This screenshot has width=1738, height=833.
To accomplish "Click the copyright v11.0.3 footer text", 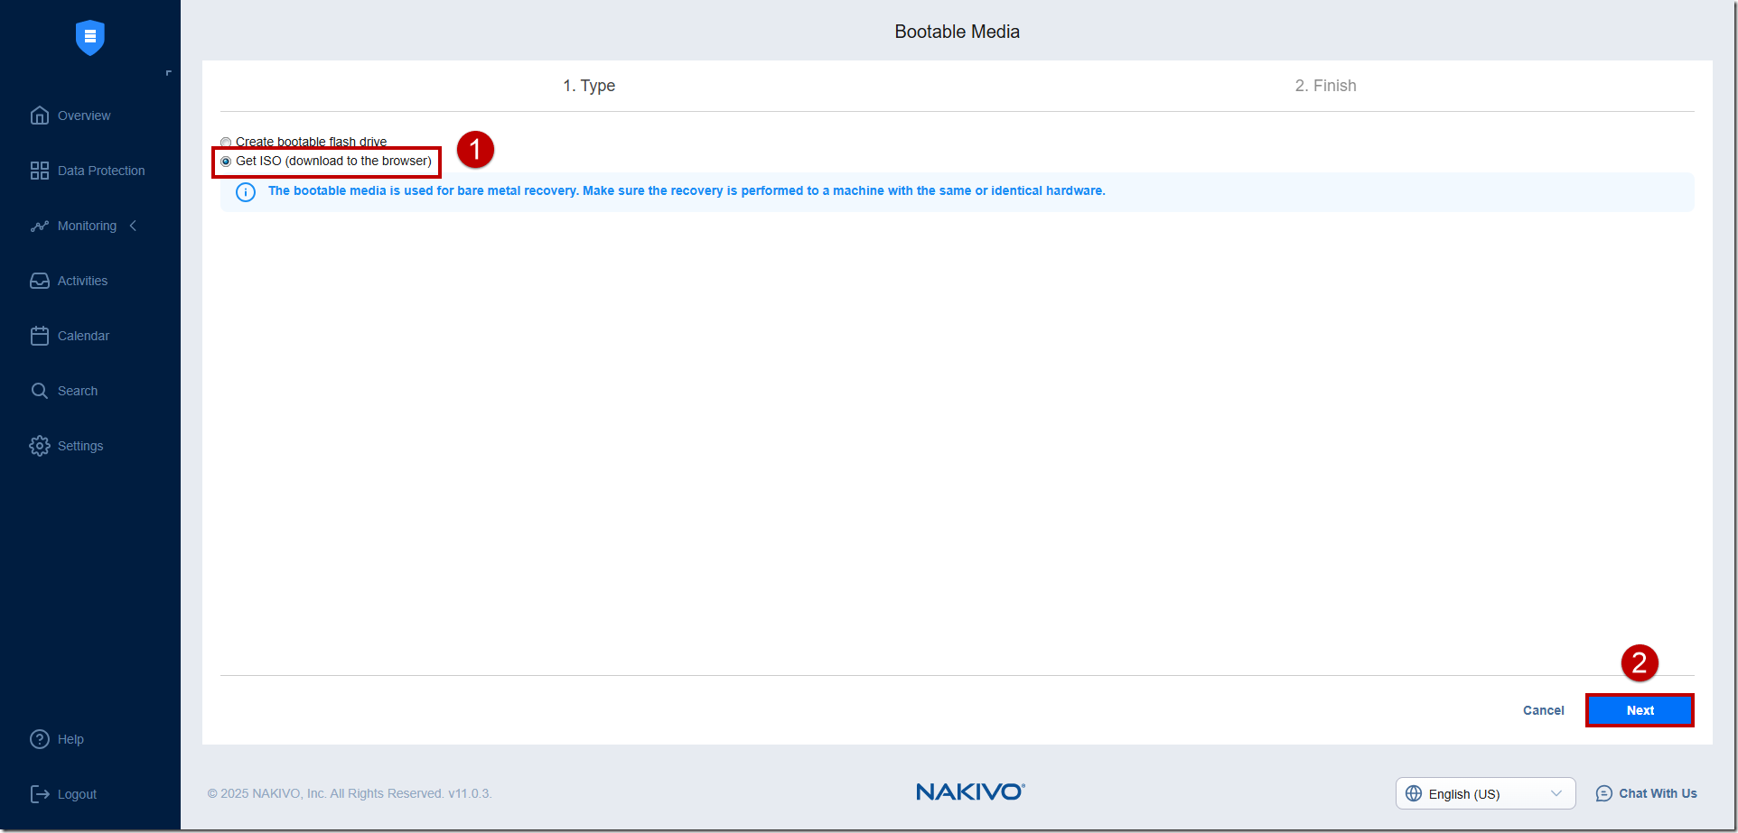I will point(350,793).
